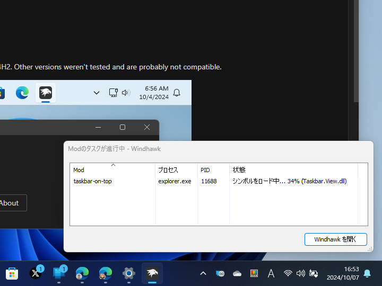The image size is (382, 286).
Task: Open the Settings gear in the taskbar
Action: [x=129, y=274]
